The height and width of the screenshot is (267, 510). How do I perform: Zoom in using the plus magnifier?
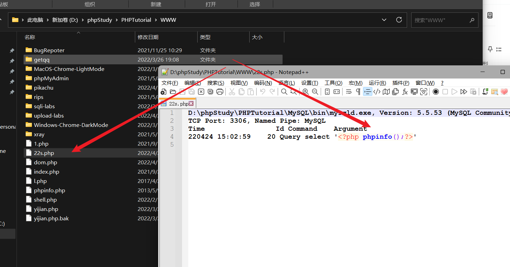(306, 92)
